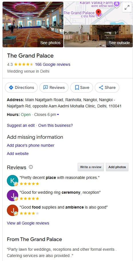133x261 pixels.
Task: Open the See outside street view thumbnail
Action: (x=98, y=36)
